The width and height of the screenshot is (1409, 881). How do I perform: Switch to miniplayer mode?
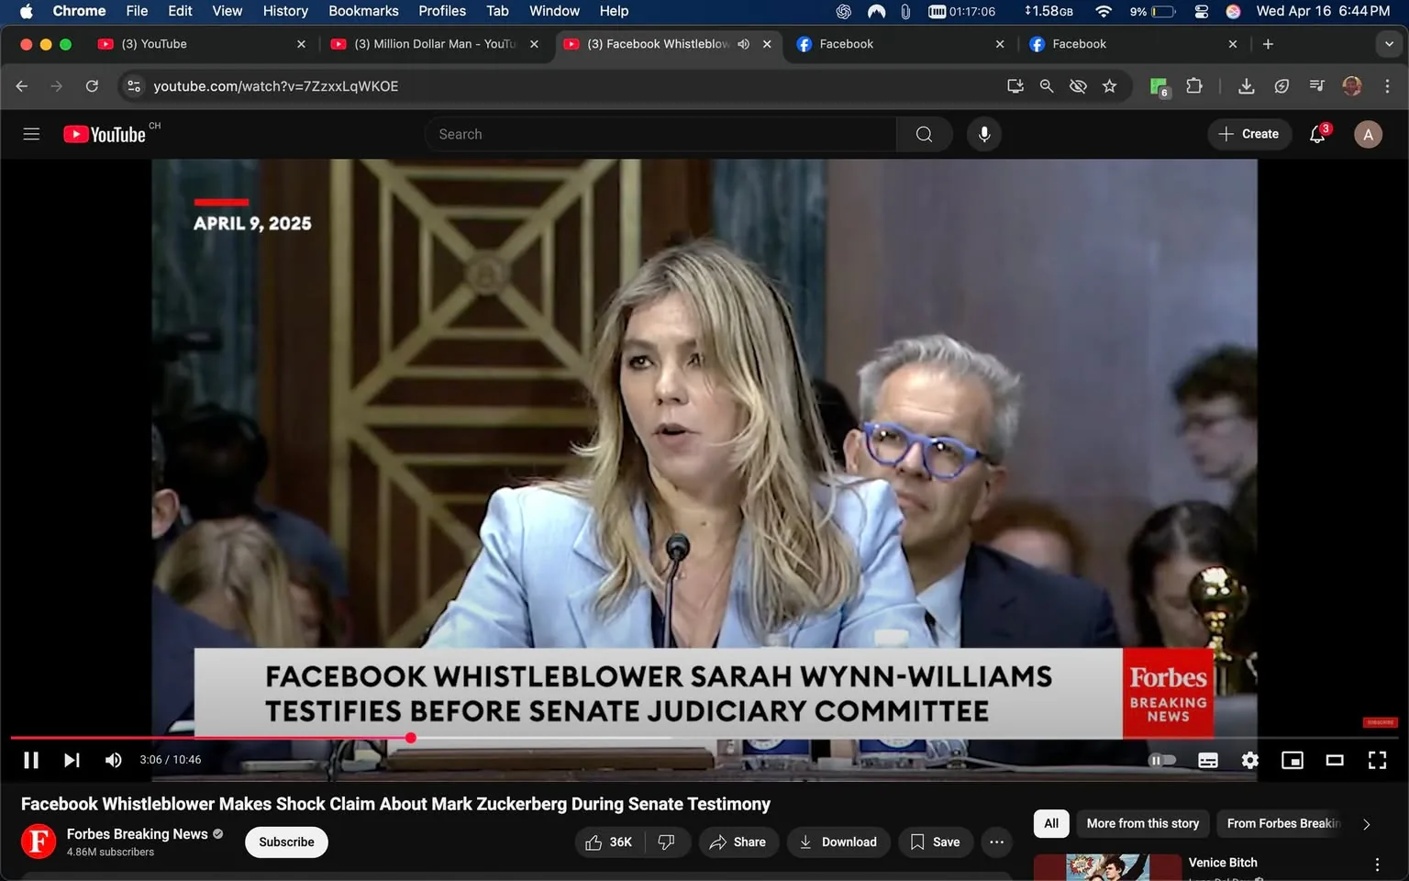1293,760
